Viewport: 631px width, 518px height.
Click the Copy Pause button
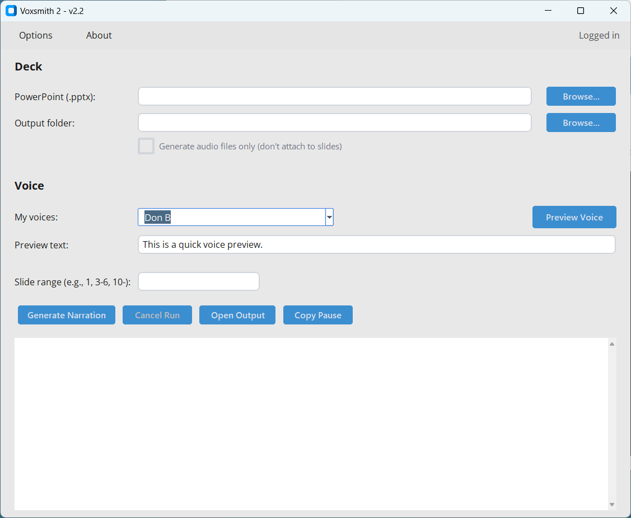point(318,315)
